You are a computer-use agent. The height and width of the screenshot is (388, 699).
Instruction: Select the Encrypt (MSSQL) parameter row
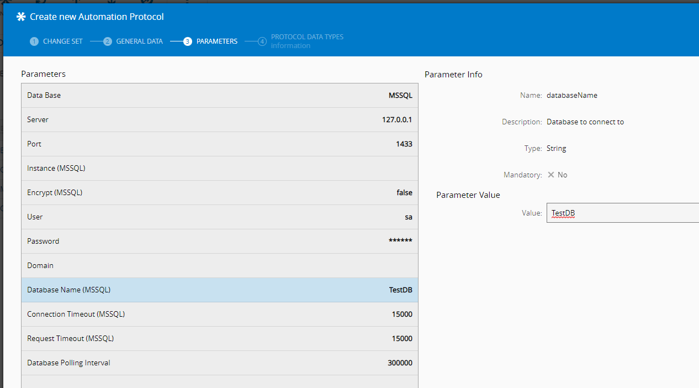[x=220, y=193]
